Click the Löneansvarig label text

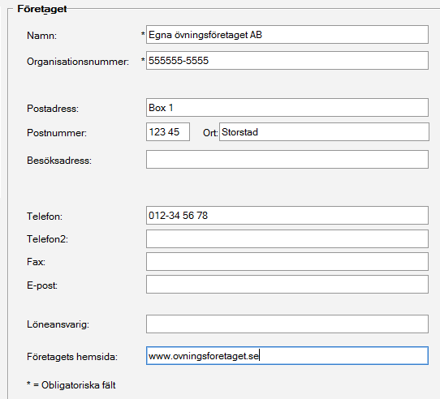click(x=58, y=324)
